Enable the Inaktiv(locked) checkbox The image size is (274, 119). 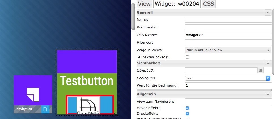[x=187, y=57]
